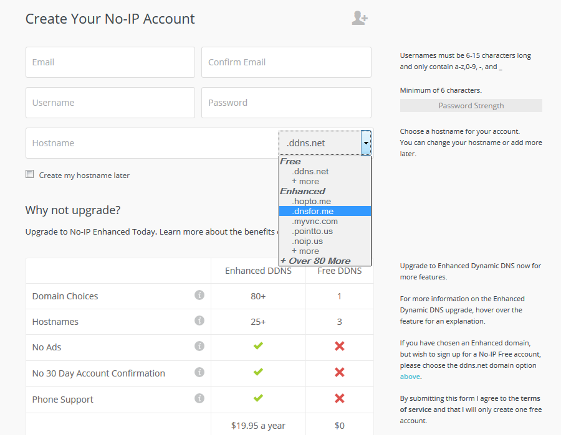This screenshot has width=561, height=435.
Task: Click green check for No 30 Day Account Confirmation
Action: (x=258, y=372)
